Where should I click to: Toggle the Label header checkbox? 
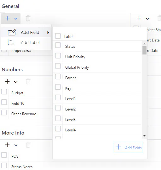(x=58, y=36)
